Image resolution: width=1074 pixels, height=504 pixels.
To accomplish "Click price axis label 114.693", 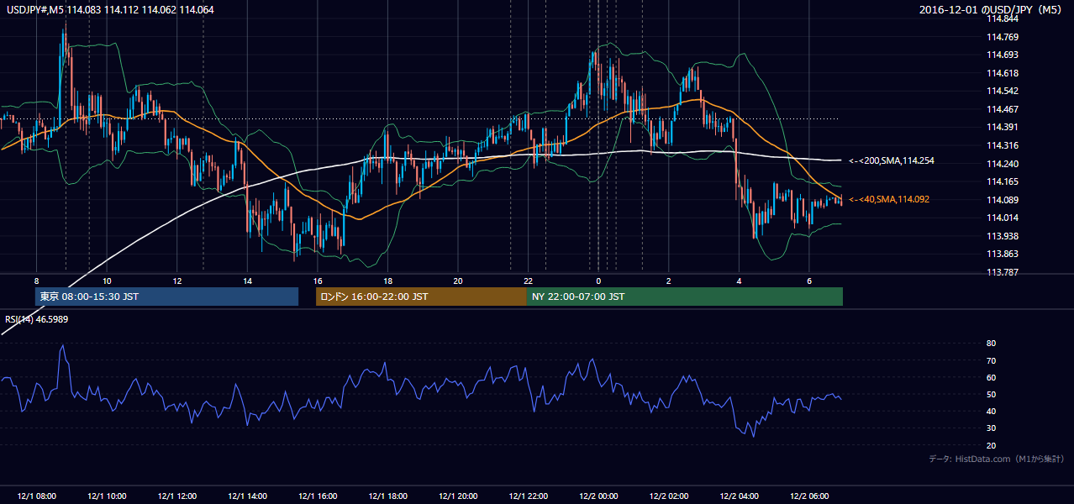I will pyautogui.click(x=1003, y=55).
